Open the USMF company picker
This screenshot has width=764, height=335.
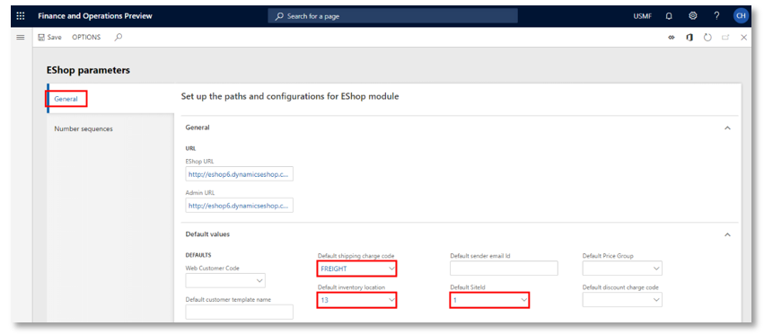pos(643,16)
